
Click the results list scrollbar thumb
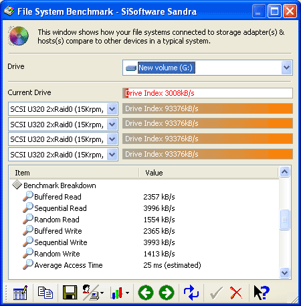[285, 220]
